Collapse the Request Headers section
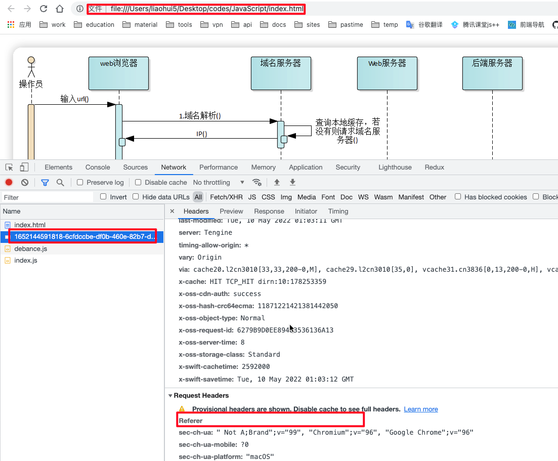 (x=170, y=396)
